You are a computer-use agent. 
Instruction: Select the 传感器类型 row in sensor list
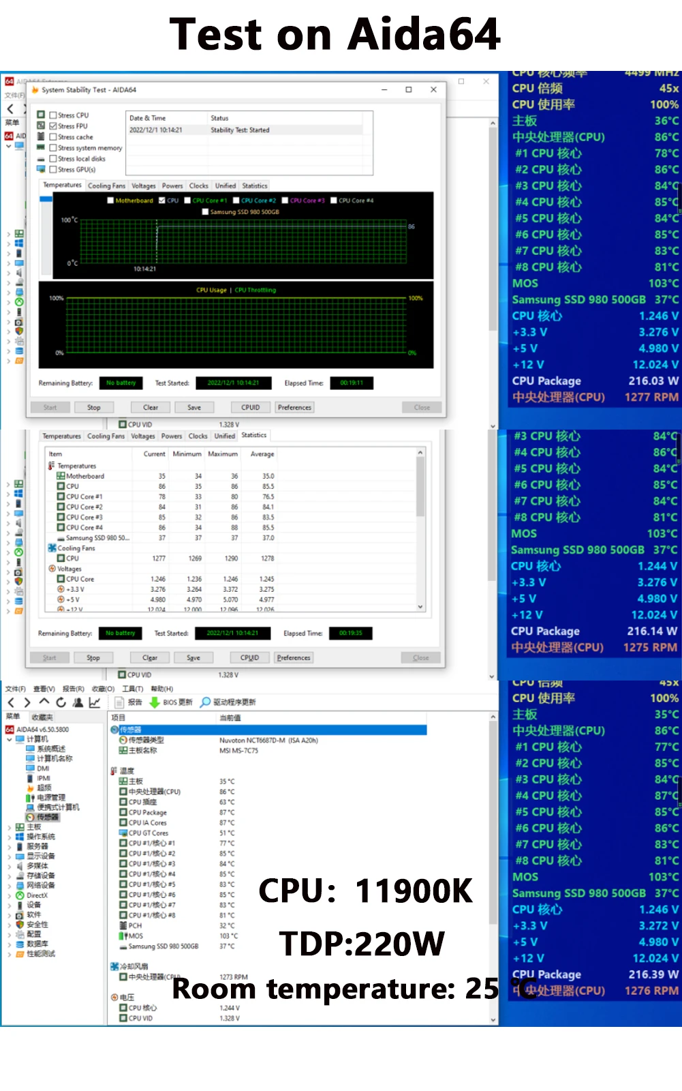point(146,741)
